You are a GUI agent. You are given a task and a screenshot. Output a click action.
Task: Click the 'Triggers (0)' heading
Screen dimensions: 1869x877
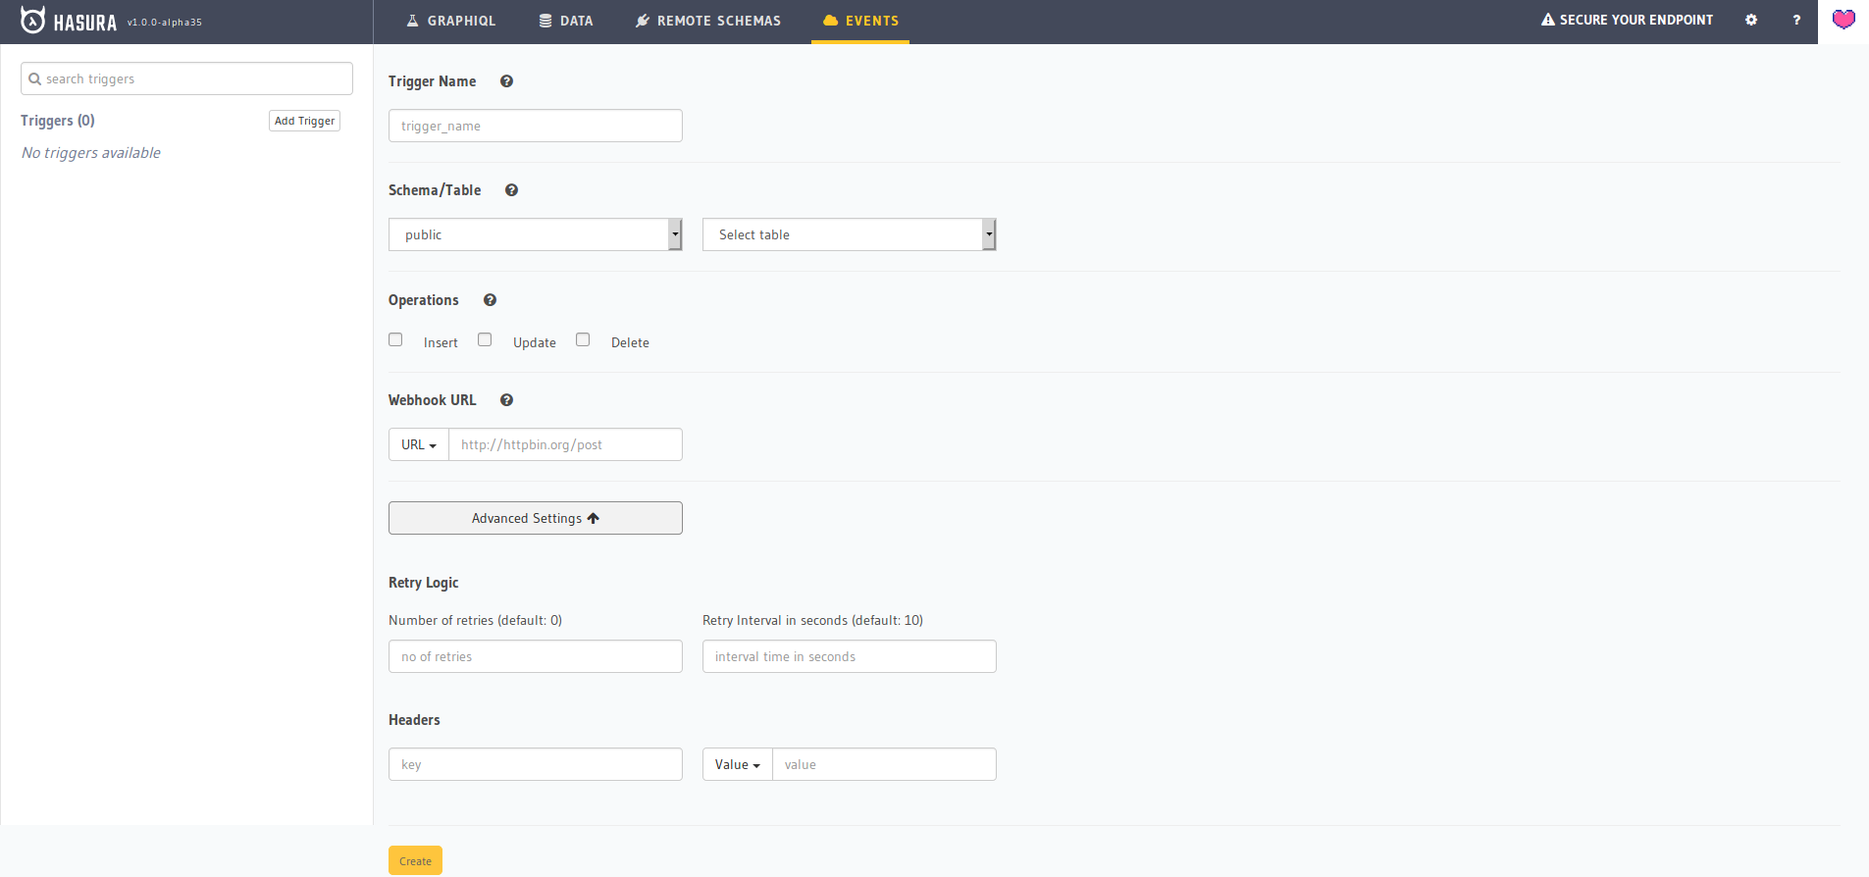pyautogui.click(x=58, y=121)
